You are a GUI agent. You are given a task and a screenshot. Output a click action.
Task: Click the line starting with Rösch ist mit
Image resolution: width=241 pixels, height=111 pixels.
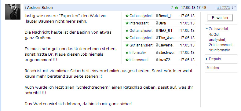(108, 71)
